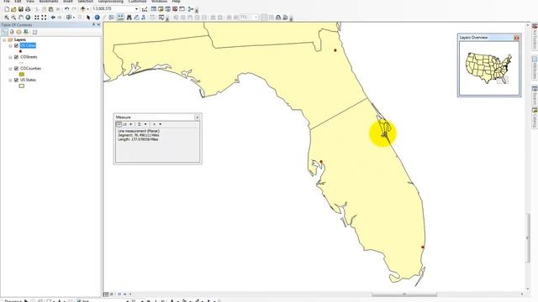Click the horizontal scrollbar thumb below map

pos(404,294)
